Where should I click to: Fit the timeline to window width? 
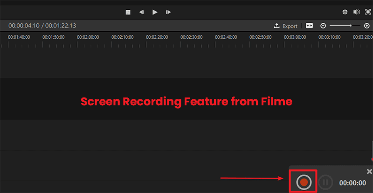pyautogui.click(x=309, y=26)
